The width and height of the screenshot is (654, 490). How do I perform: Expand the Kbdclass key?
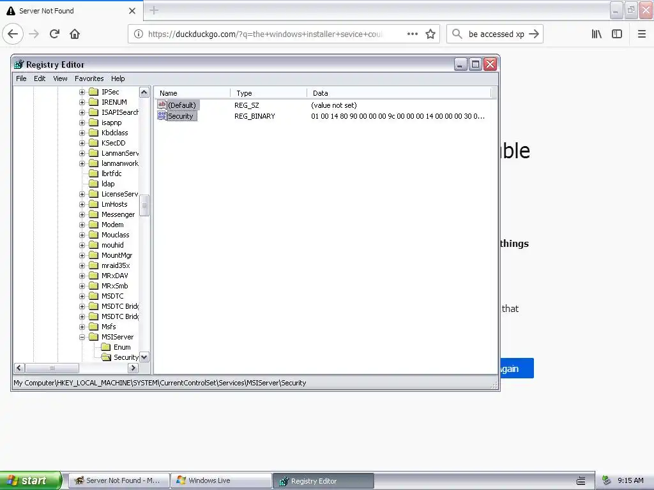[82, 133]
